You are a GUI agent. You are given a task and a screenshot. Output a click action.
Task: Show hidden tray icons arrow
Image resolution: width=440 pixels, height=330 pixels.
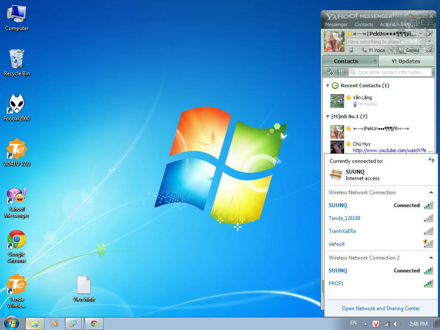365,324
